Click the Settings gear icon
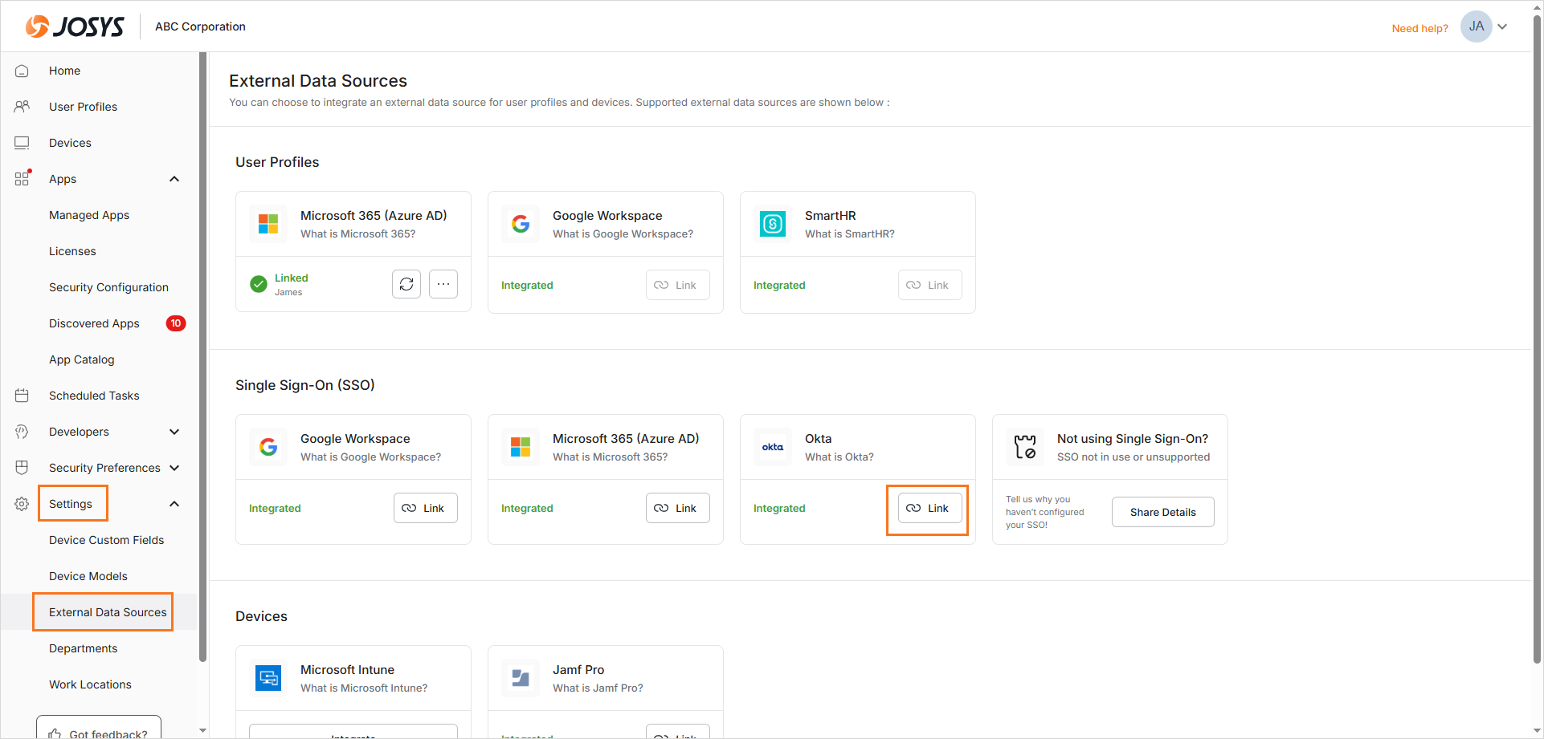The image size is (1544, 739). [x=22, y=504]
